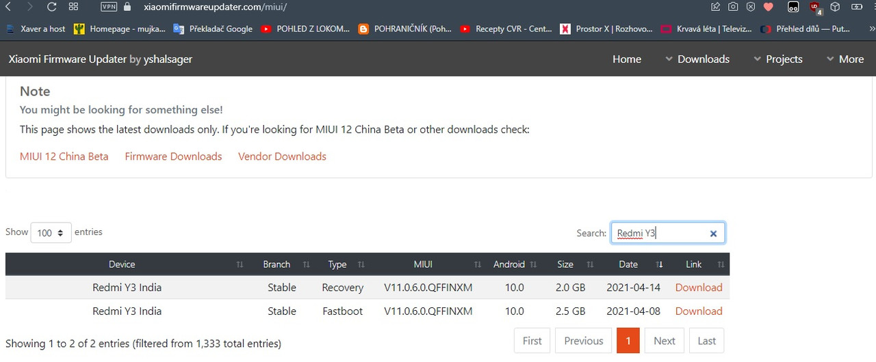Go back to the previous page

coord(8,7)
